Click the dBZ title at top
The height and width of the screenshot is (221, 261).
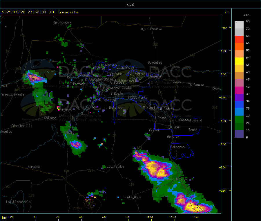130,4
